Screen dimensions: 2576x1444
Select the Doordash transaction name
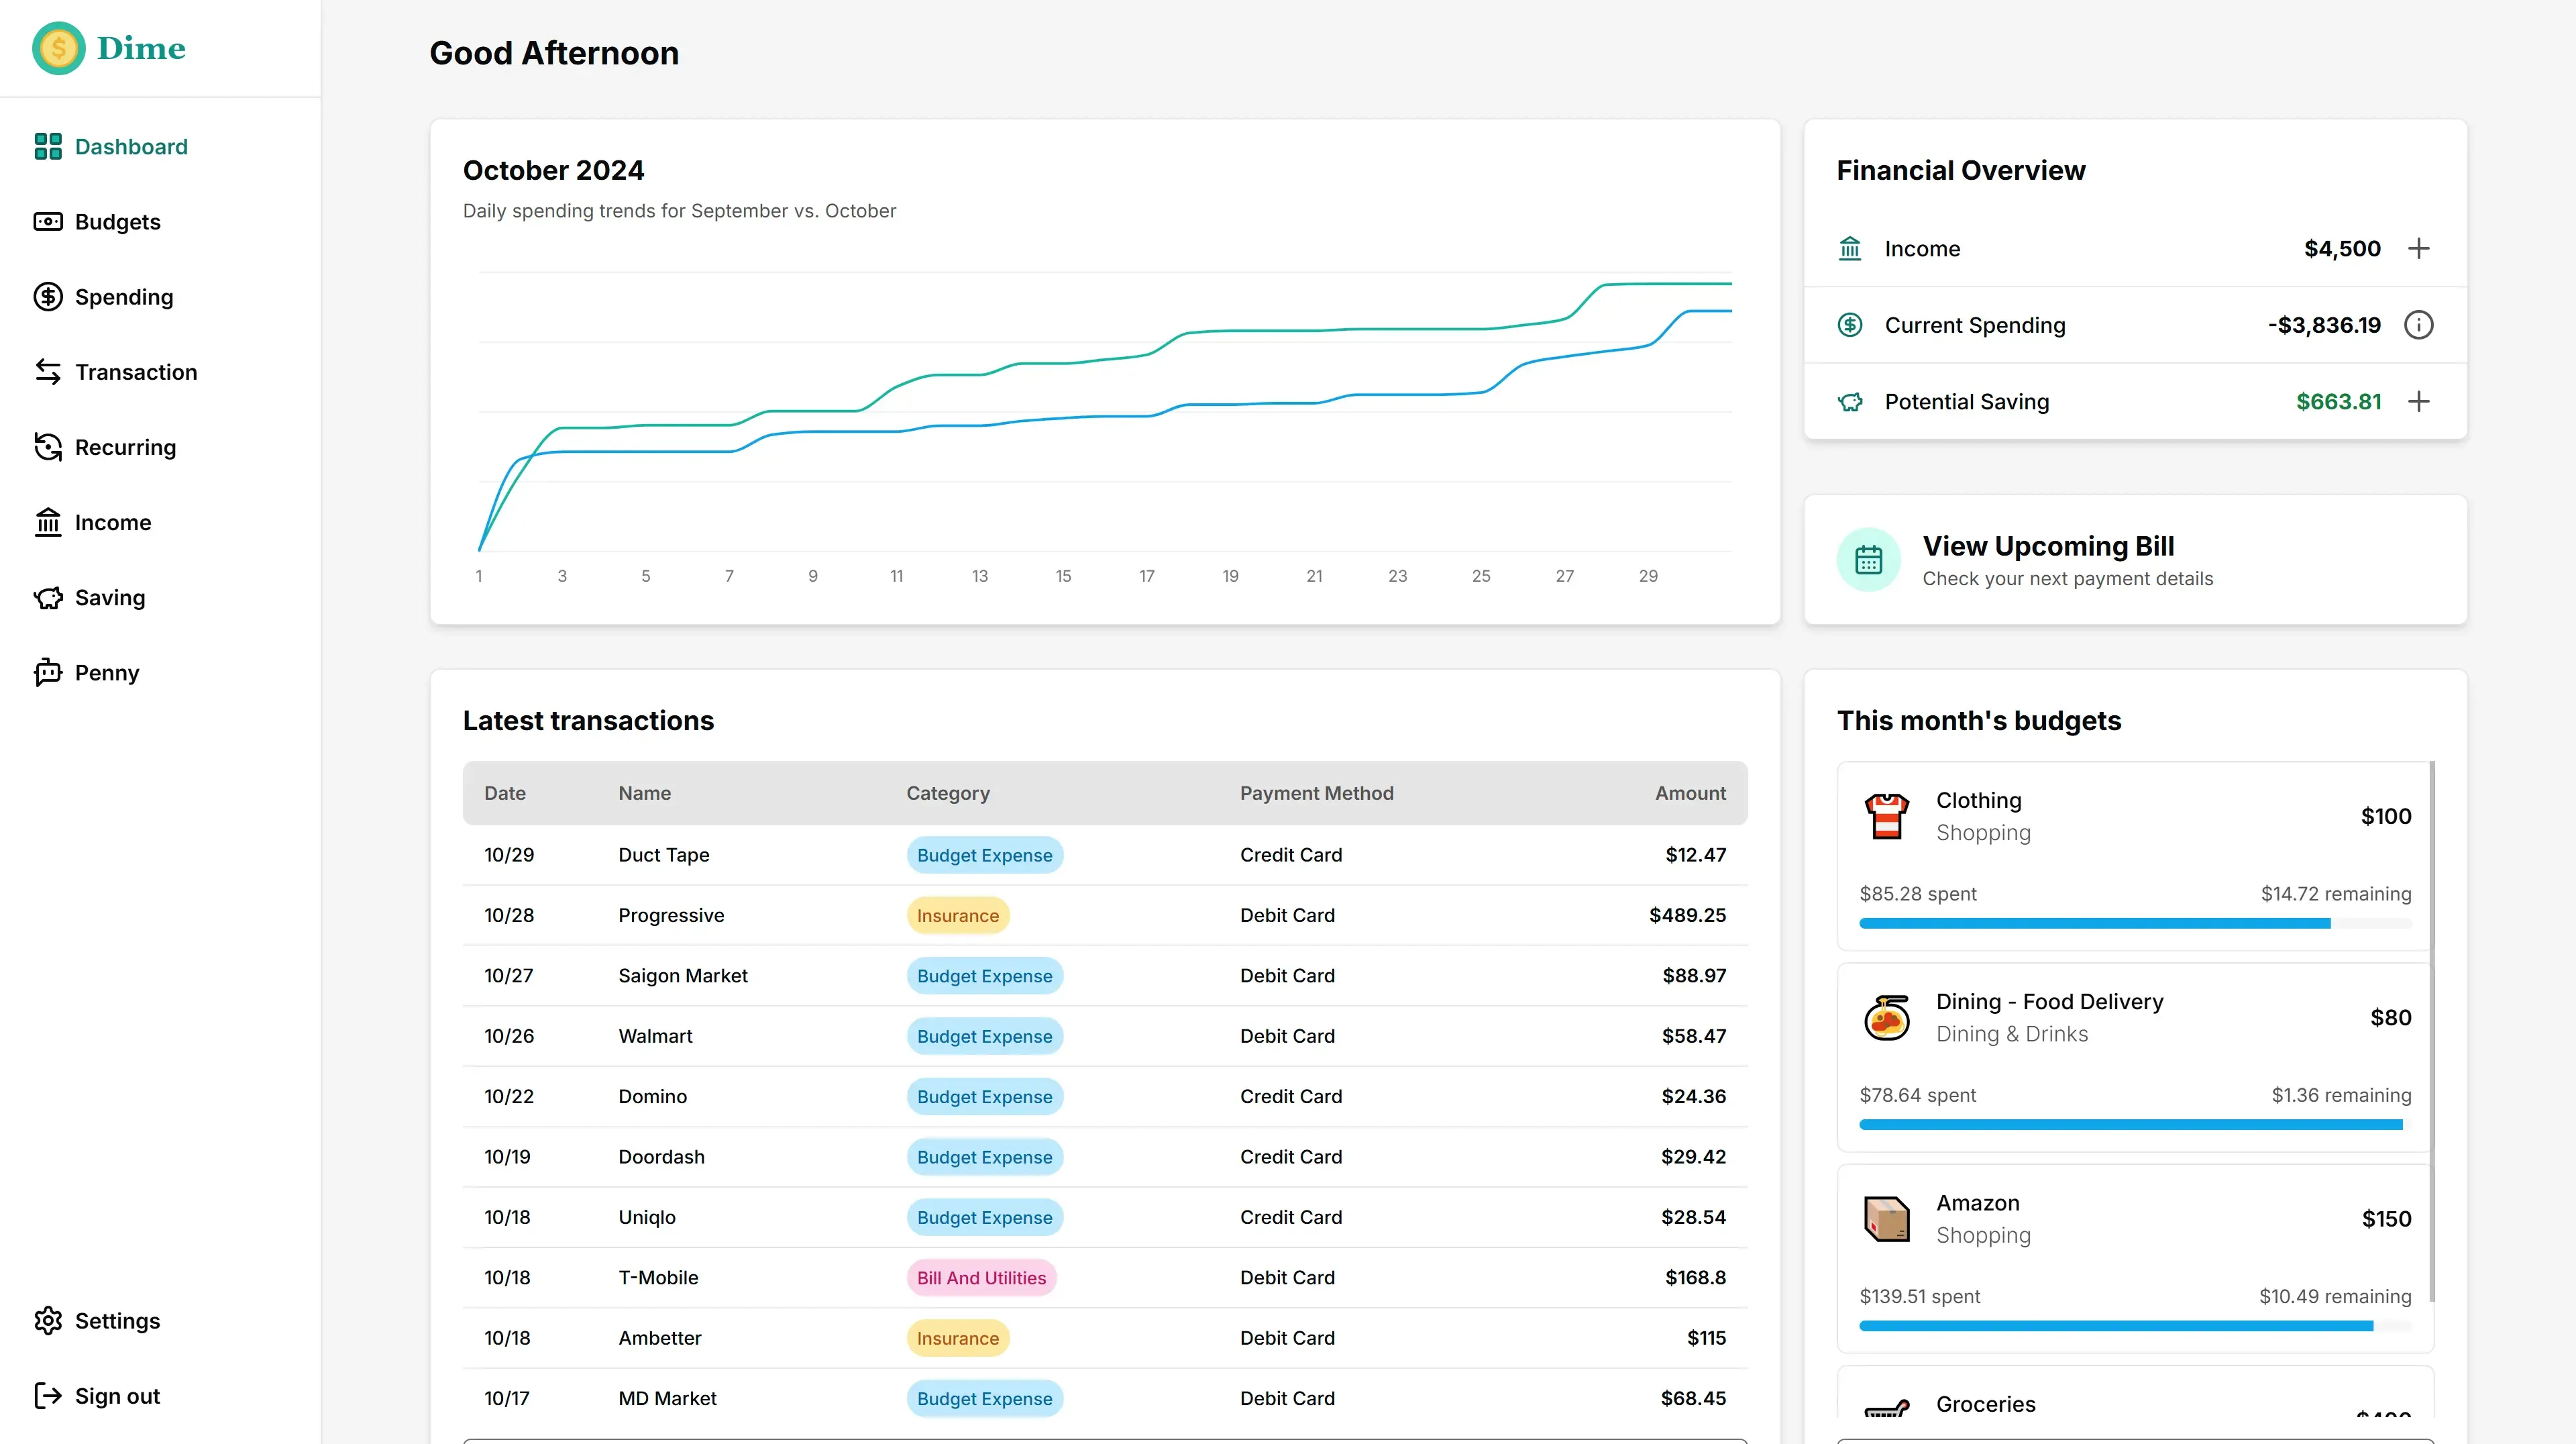pos(661,1157)
